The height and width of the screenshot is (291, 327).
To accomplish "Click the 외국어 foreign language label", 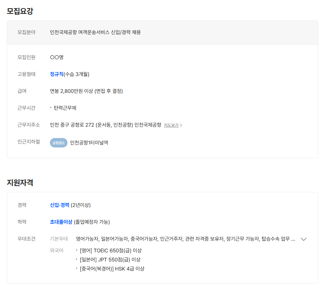I will (57, 250).
